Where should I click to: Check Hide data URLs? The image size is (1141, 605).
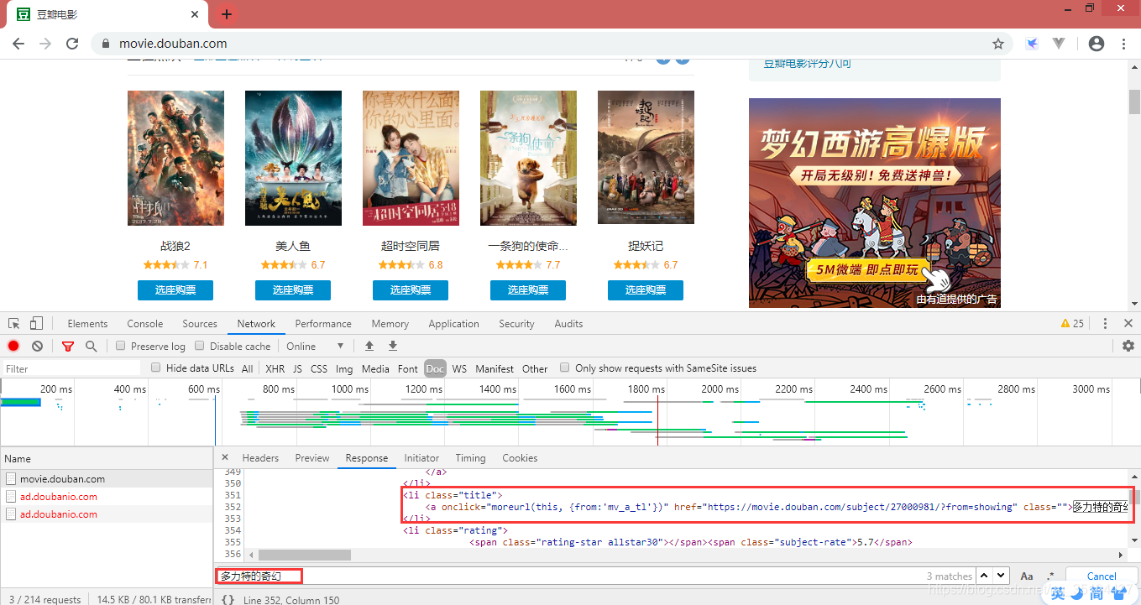156,368
